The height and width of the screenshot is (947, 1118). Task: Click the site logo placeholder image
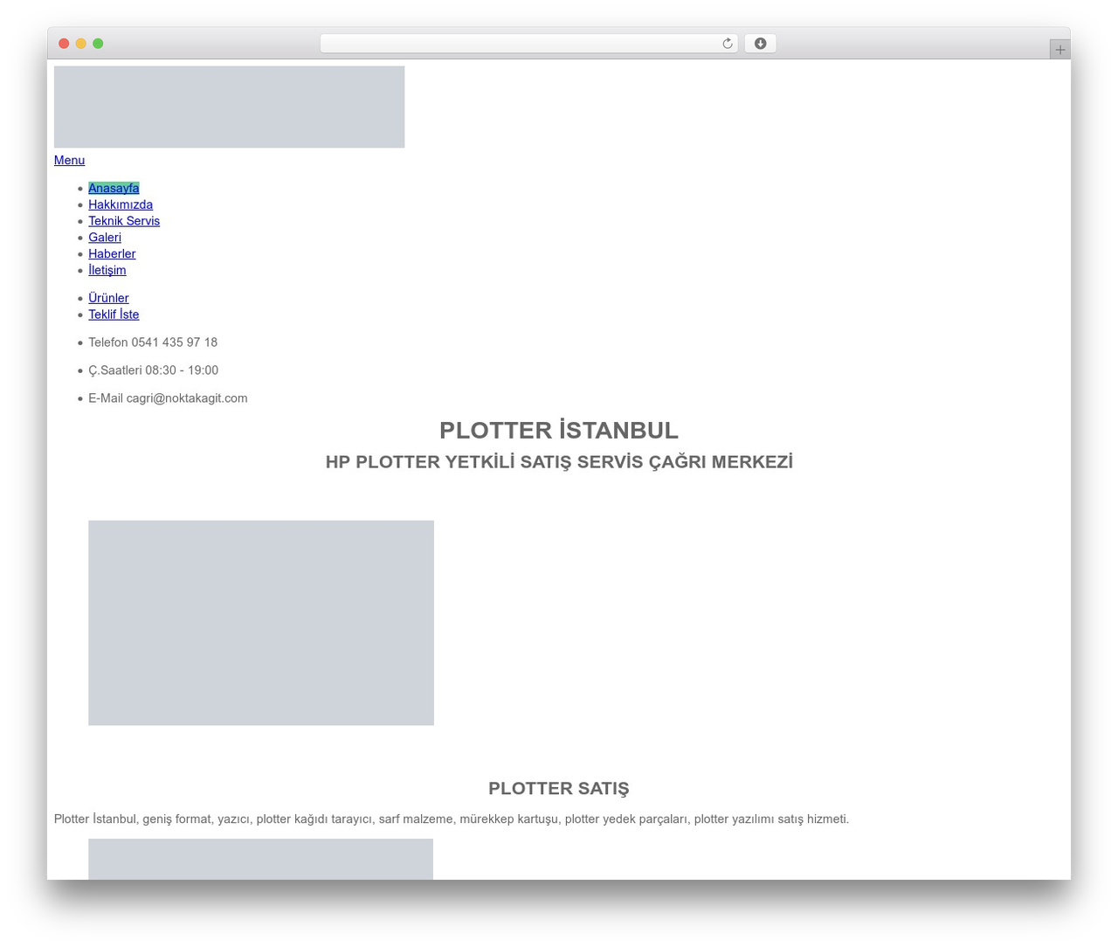[229, 107]
